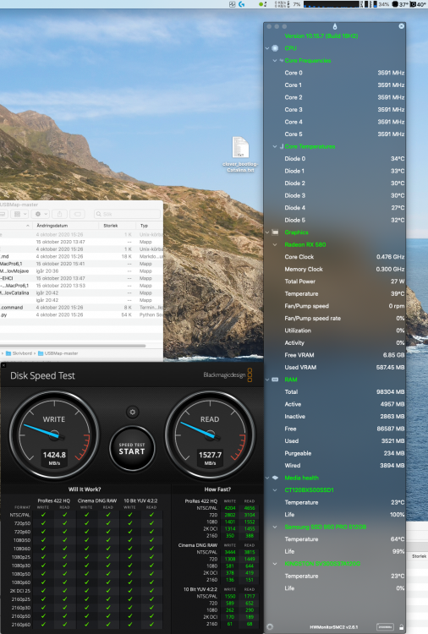
Task: Select the .md file row in Finder
Action: 81,256
